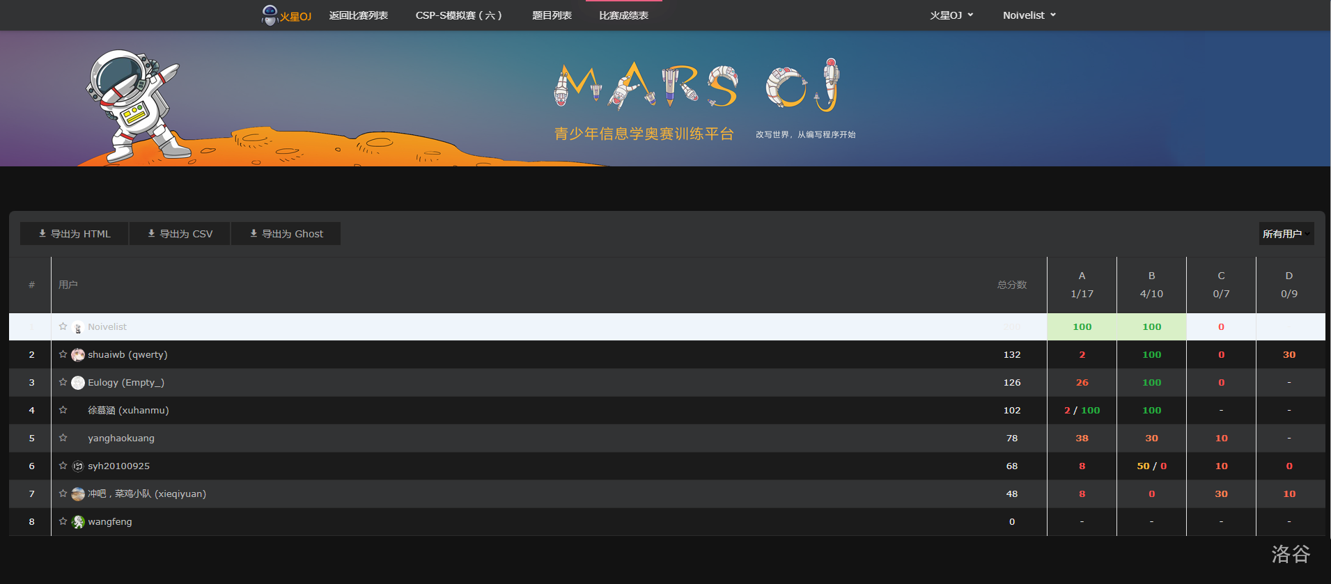The width and height of the screenshot is (1331, 584).
Task: Click yanghaokuang's score 38 for problem A
Action: click(x=1082, y=439)
